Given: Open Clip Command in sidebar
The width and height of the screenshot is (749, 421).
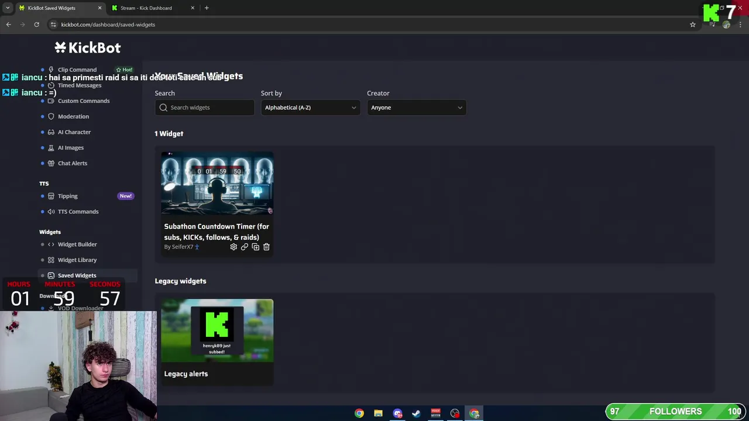Looking at the screenshot, I should coord(77,70).
